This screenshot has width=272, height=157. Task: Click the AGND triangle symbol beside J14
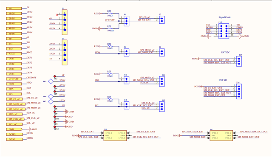(x=240, y=36)
